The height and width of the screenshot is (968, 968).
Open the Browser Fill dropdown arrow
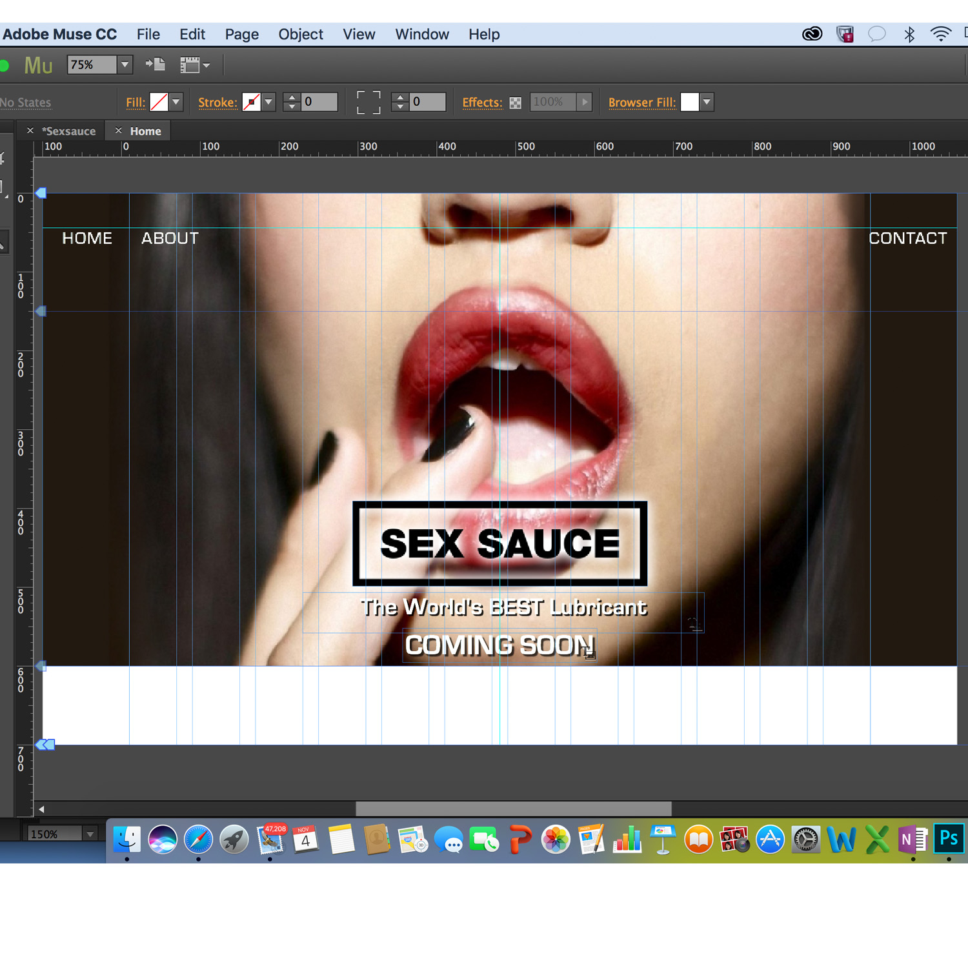[707, 102]
